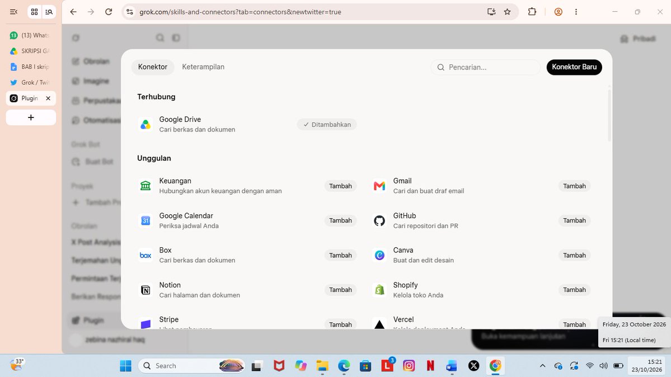Switch to the Keterampilan tab

[203, 67]
